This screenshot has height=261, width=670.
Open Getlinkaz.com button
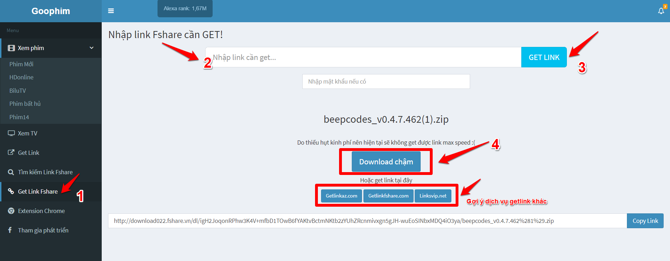tap(342, 196)
